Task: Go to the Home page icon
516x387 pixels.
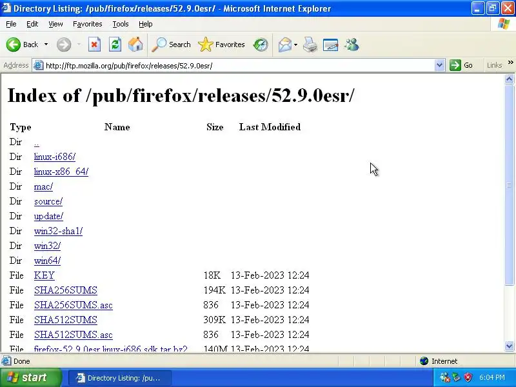Action: pos(135,45)
